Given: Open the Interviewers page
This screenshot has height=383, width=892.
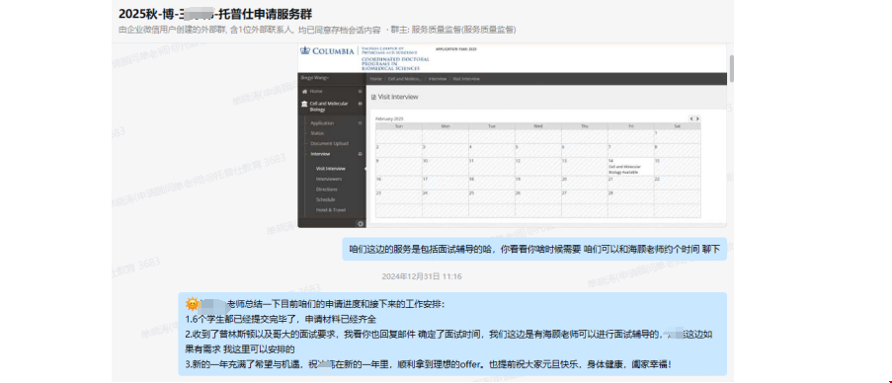Looking at the screenshot, I should coord(329,179).
